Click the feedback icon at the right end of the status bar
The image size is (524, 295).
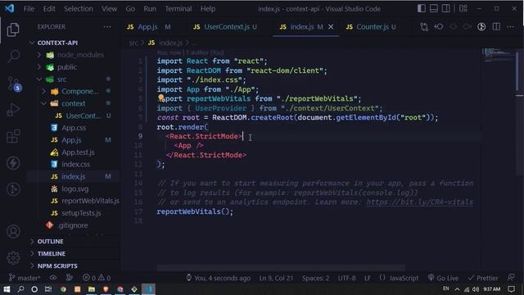point(511,278)
